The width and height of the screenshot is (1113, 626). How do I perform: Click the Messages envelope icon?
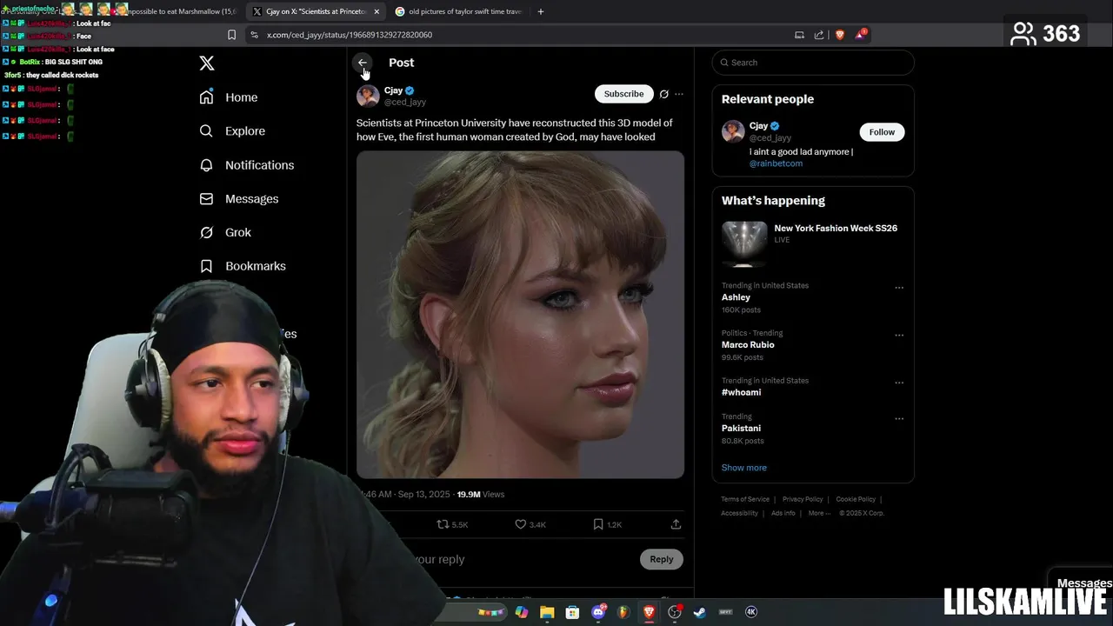point(206,199)
